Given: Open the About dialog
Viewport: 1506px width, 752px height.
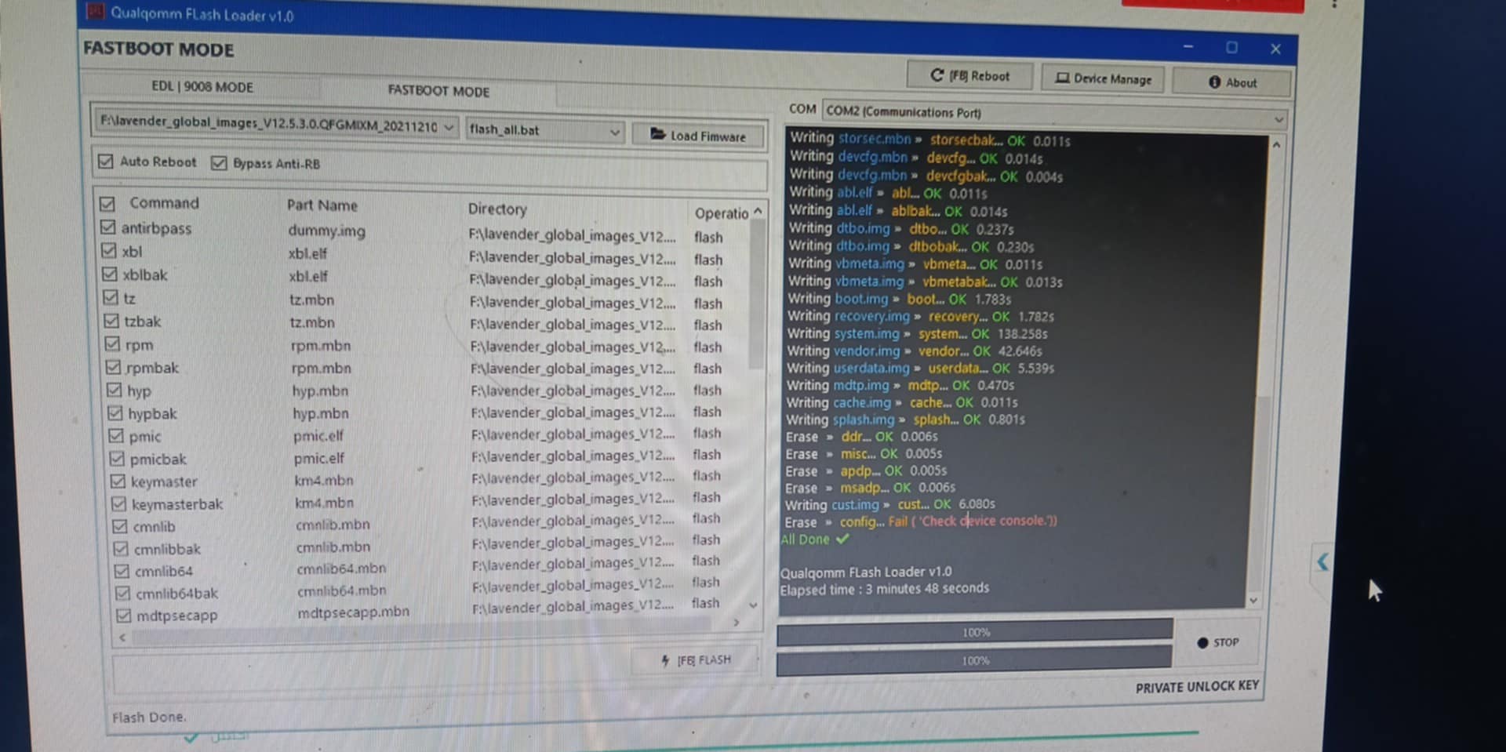Looking at the screenshot, I should click(1232, 82).
